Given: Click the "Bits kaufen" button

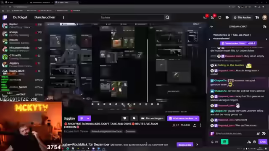Looking at the screenshot, I should pyautogui.click(x=242, y=18).
